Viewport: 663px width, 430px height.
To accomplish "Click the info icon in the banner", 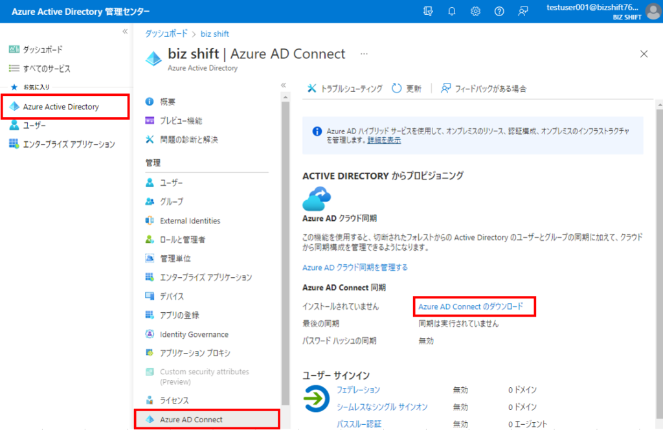I will point(317,131).
